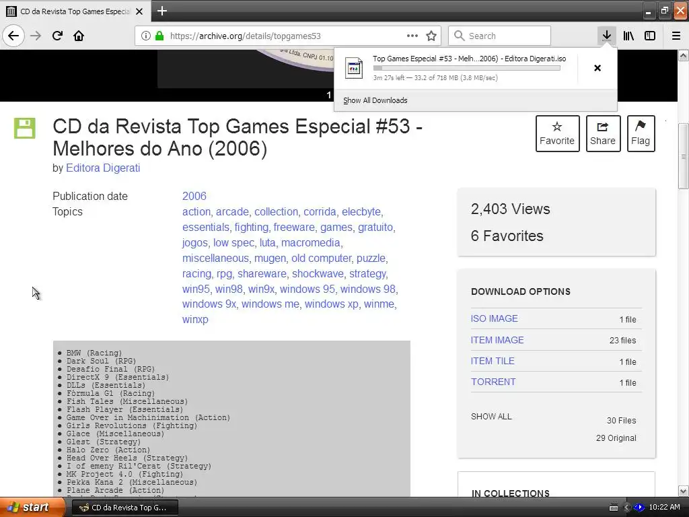Click the taskbar clock 10:22 AM
Viewport: 689px width, 517px height.
click(664, 508)
